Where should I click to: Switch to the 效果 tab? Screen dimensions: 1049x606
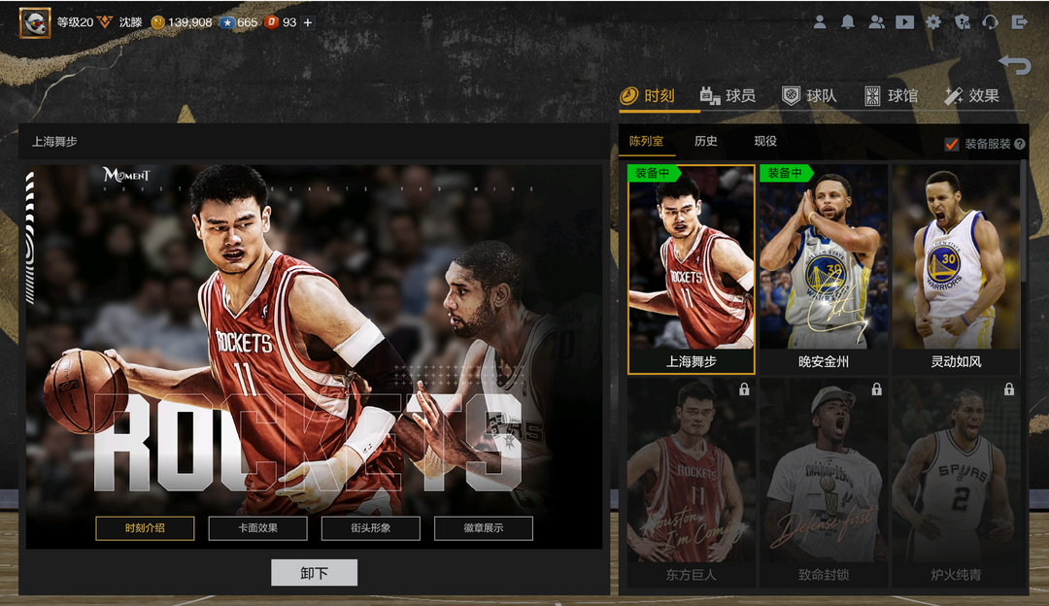(x=971, y=95)
